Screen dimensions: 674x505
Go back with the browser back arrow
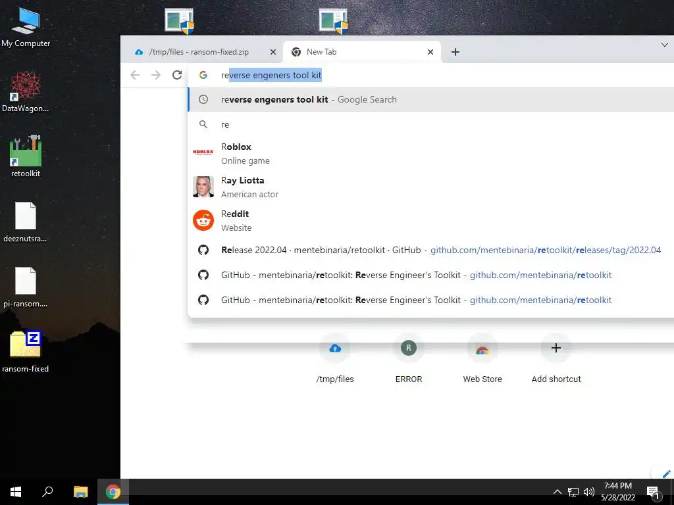[x=135, y=75]
